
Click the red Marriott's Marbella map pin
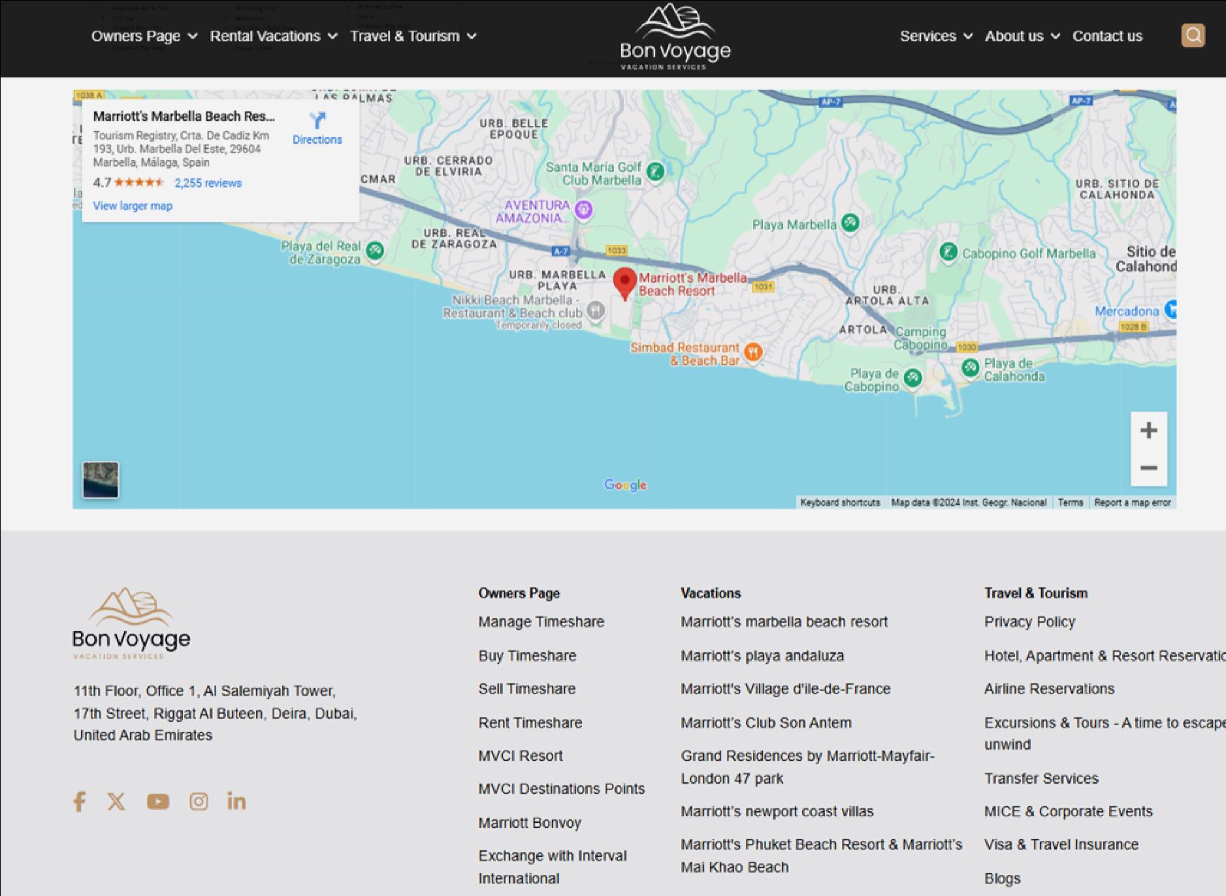[625, 283]
